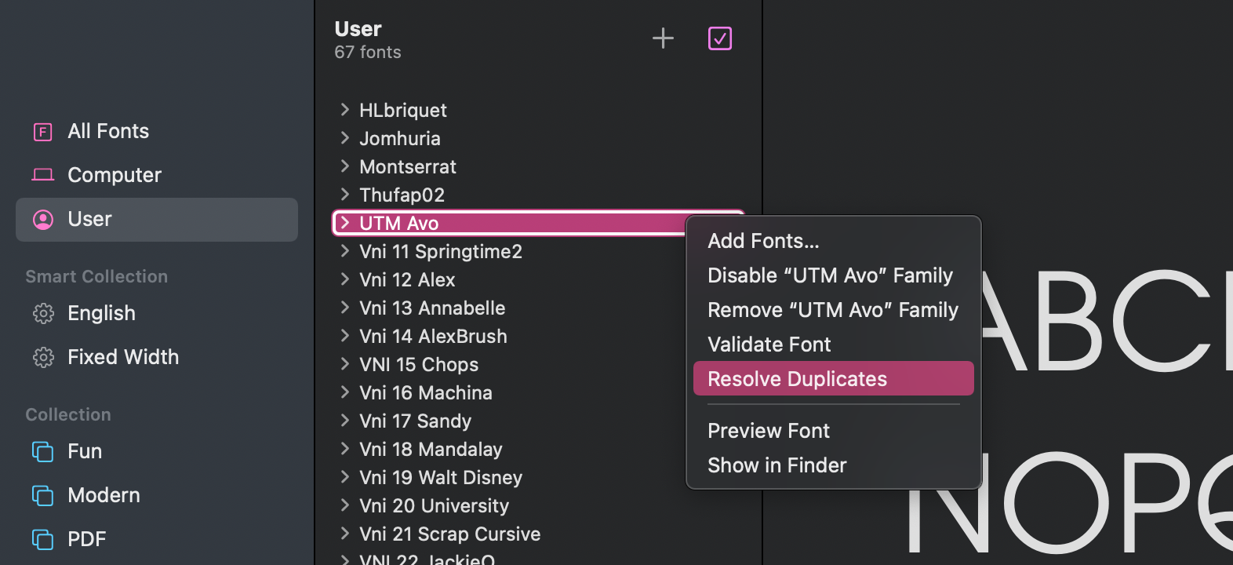The height and width of the screenshot is (565, 1233).
Task: Select the Vni 19 Walt Disney font
Action: (440, 477)
